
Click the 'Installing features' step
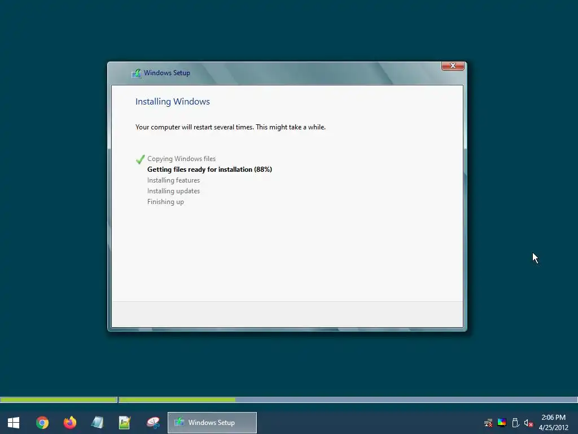point(173,180)
